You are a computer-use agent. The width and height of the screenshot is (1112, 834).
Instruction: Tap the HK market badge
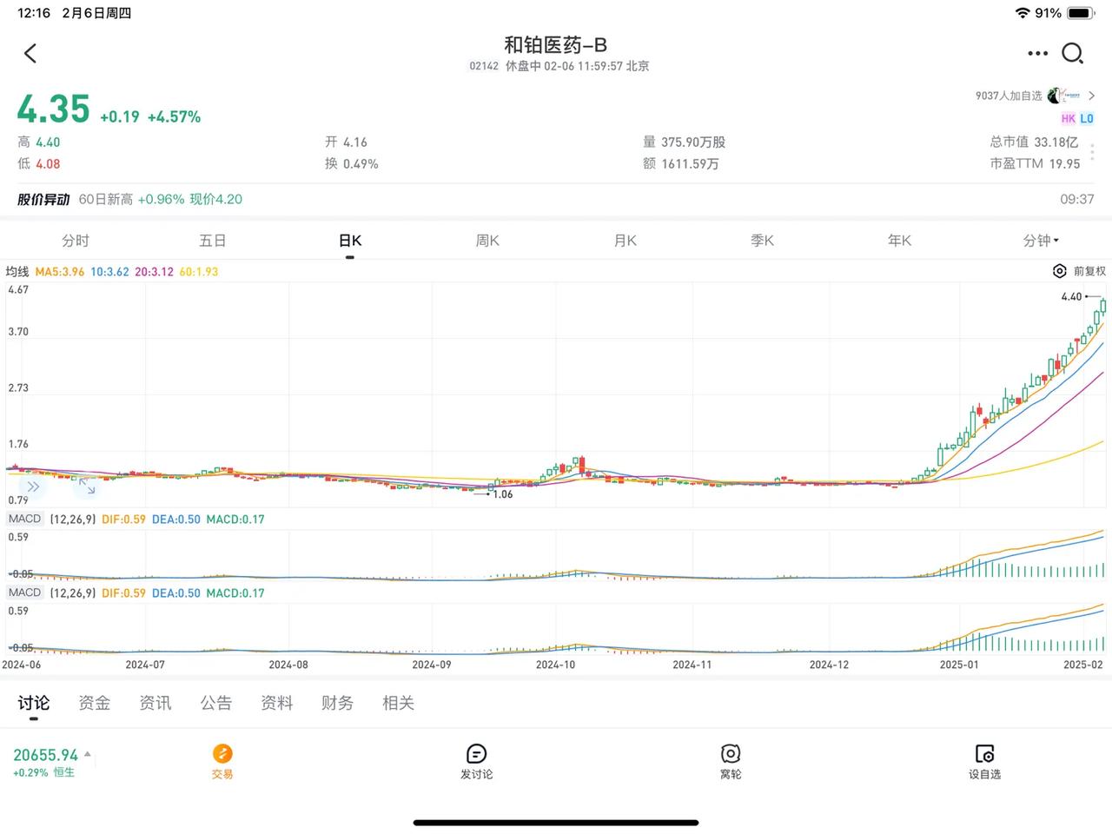(x=1069, y=119)
